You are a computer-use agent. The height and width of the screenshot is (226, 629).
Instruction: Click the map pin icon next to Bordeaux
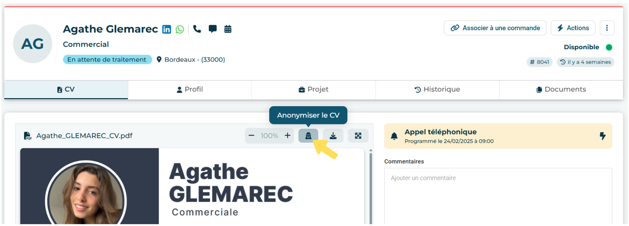(x=159, y=60)
